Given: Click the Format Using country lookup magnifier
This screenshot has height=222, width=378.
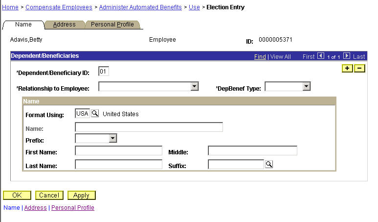Looking at the screenshot, I should click(x=95, y=113).
